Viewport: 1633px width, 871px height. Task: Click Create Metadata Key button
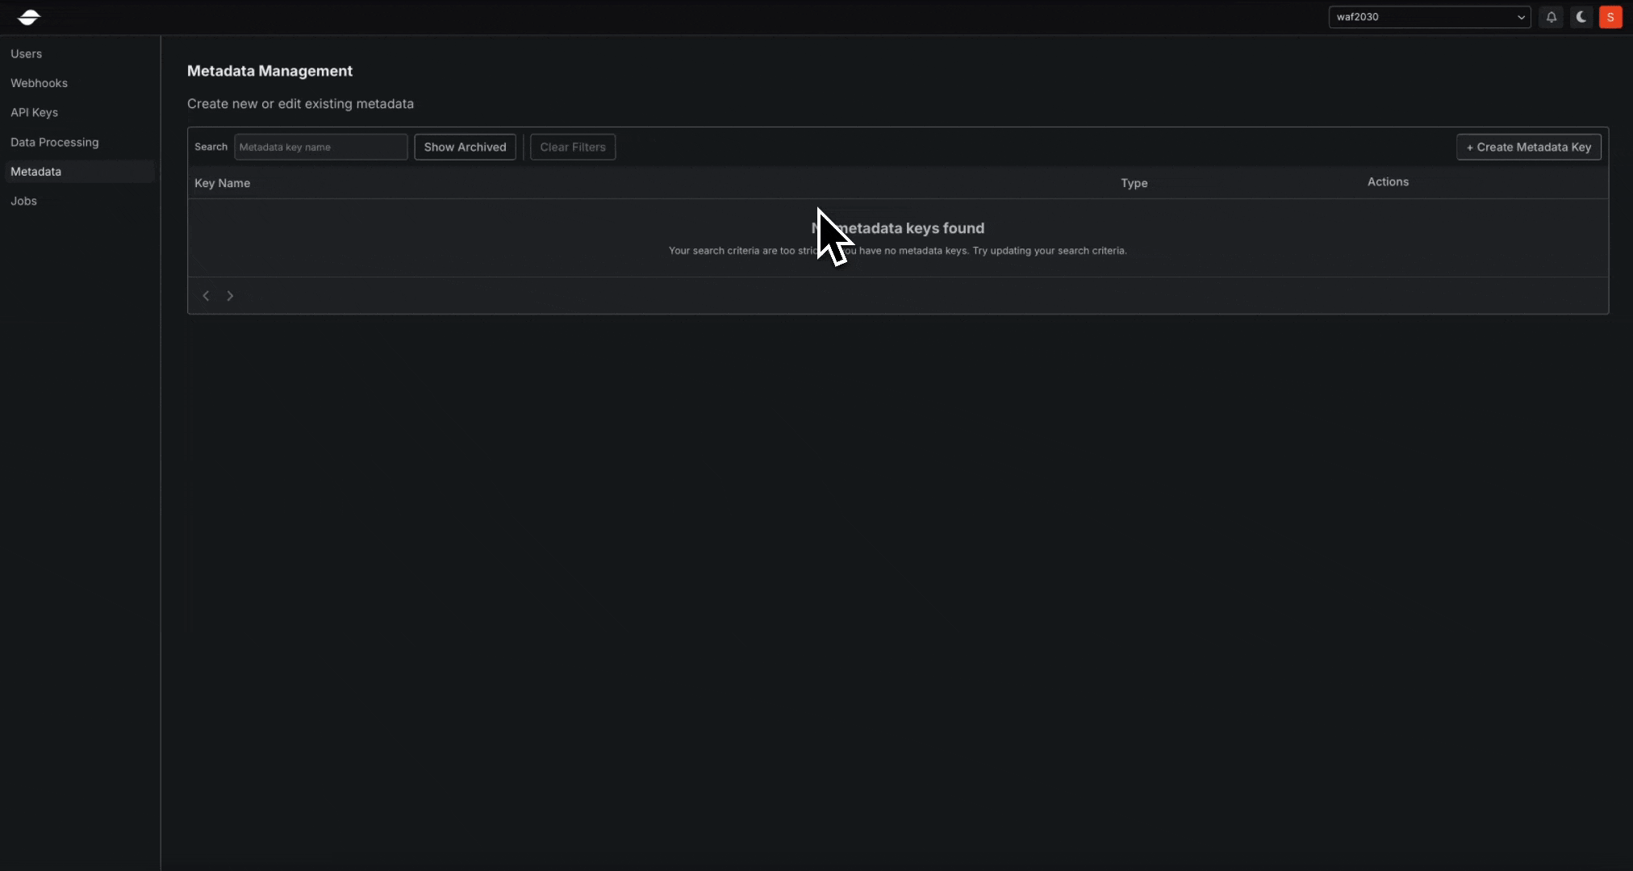1528,147
